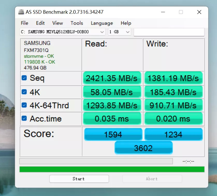Image resolution: width=217 pixels, height=196 pixels.
Task: Open the View menu
Action: tap(57, 23)
